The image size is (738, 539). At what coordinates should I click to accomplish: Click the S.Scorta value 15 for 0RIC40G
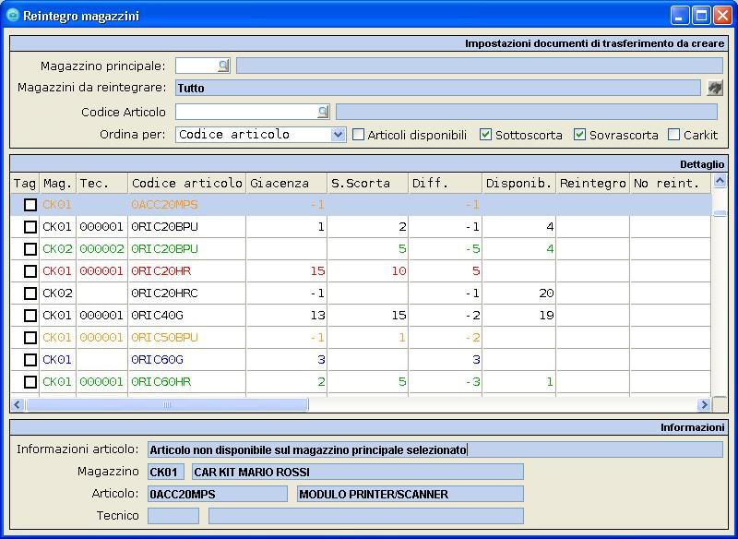(399, 316)
